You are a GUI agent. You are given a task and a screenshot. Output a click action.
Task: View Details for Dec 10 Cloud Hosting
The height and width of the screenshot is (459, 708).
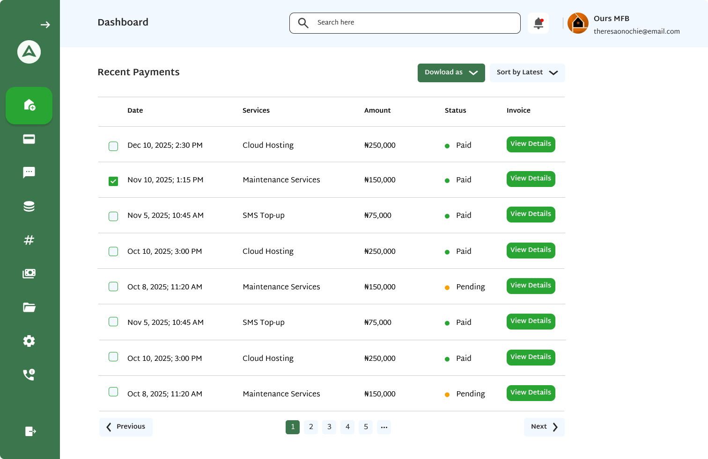pyautogui.click(x=531, y=144)
